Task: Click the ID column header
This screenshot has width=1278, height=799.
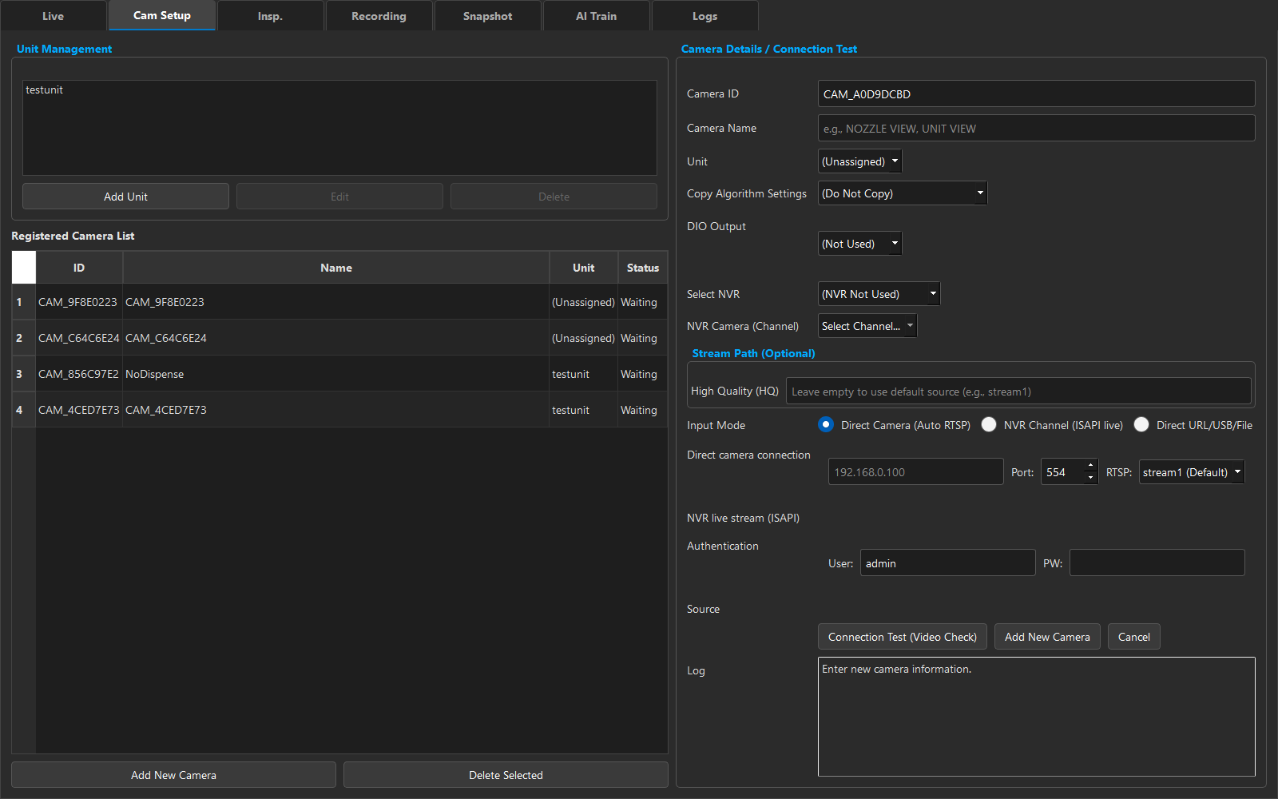Action: click(x=79, y=268)
